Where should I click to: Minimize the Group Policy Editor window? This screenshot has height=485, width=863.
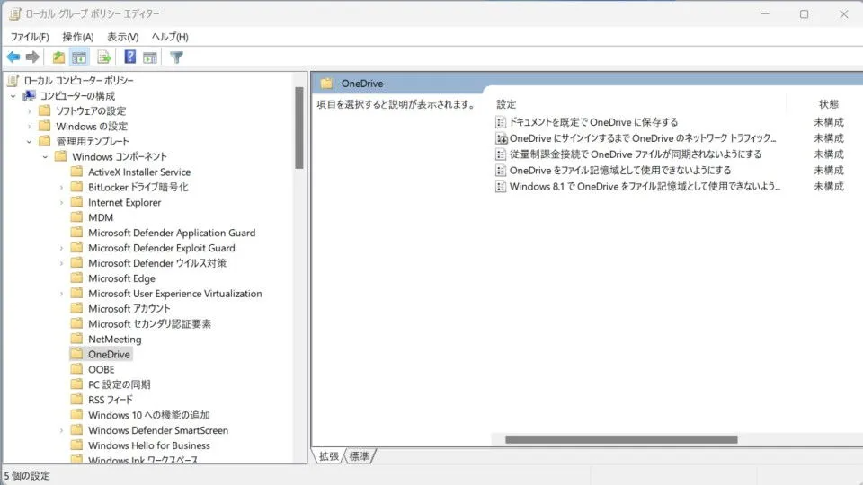tap(764, 13)
